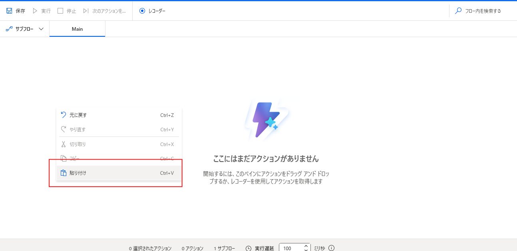Start the レコーダー recorder
517x251 pixels.
152,11
